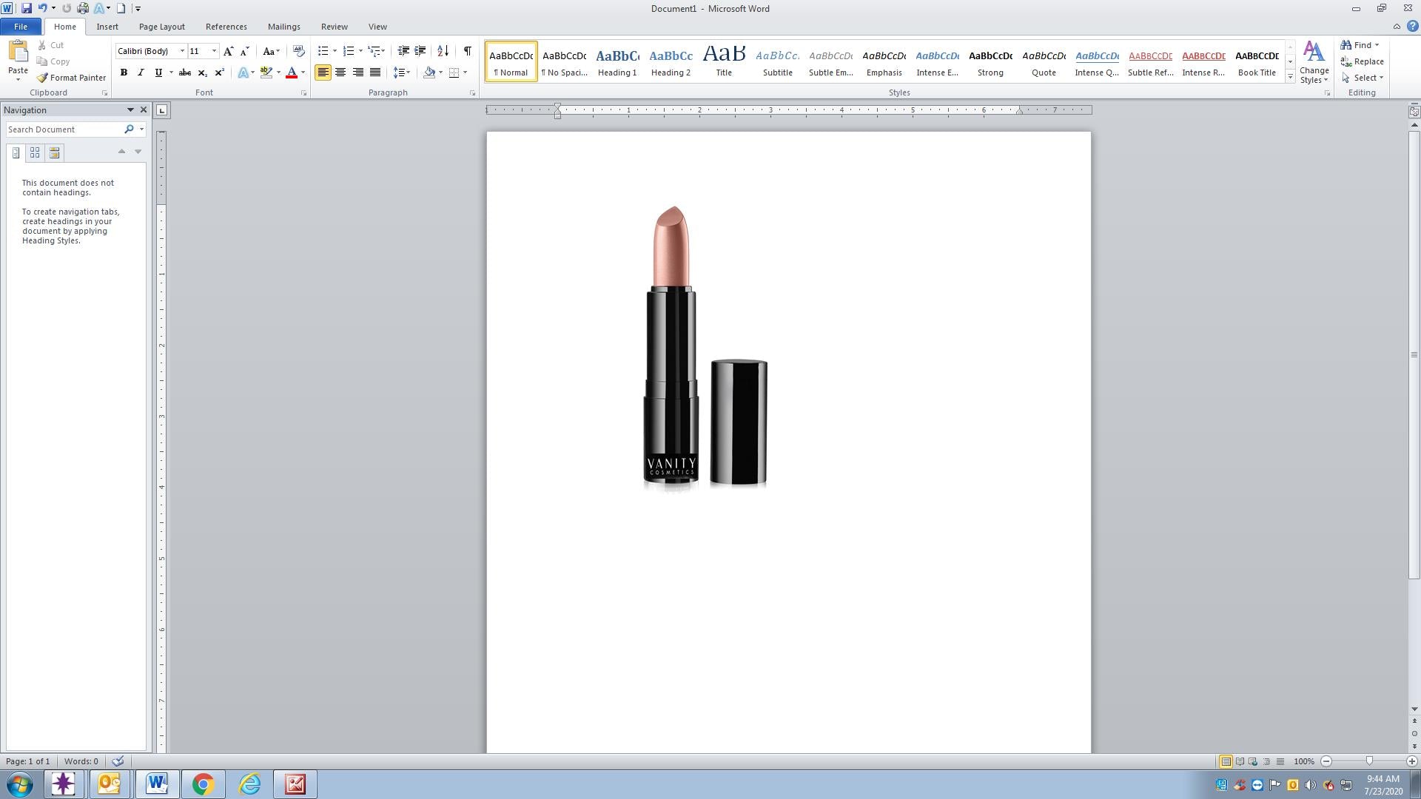Toggle Center text alignment
1421x799 pixels.
(x=340, y=73)
